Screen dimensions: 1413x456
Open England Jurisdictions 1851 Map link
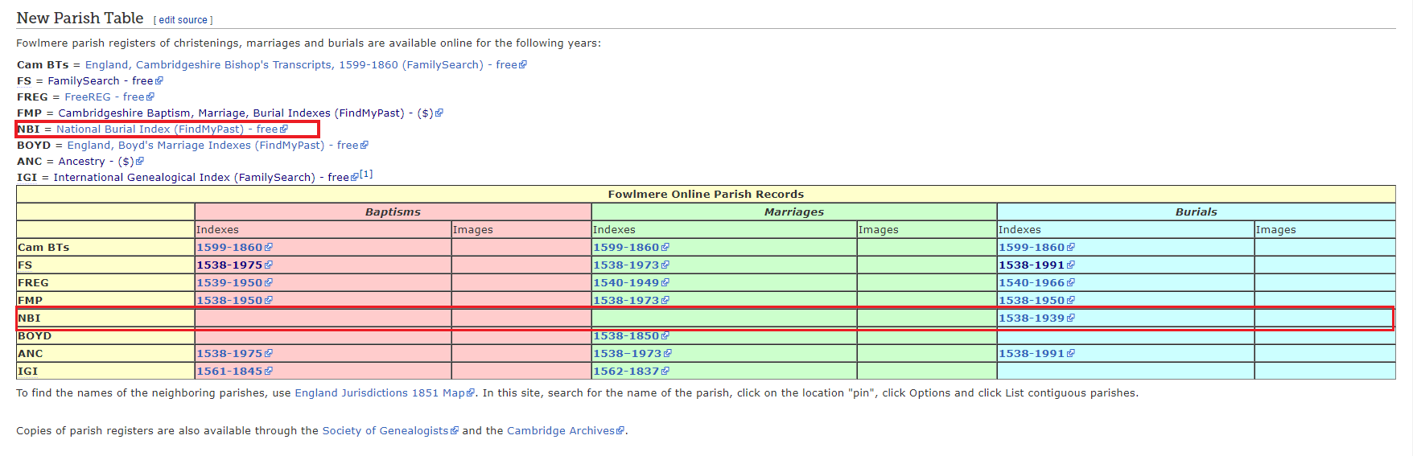click(379, 393)
